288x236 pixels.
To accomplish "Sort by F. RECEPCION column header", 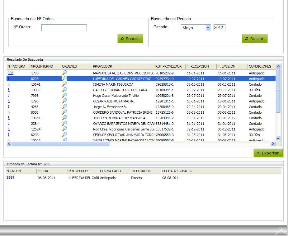I will pyautogui.click(x=201, y=66).
